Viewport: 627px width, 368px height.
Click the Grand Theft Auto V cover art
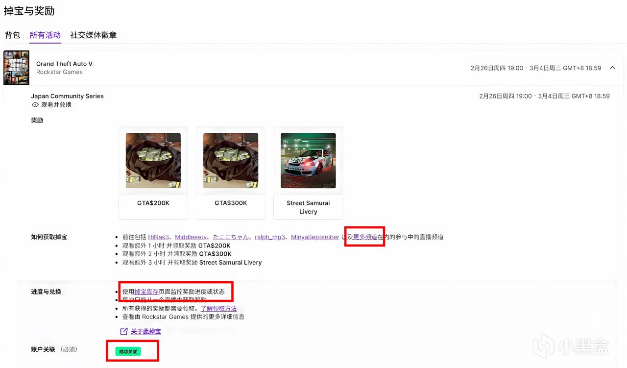[16, 68]
